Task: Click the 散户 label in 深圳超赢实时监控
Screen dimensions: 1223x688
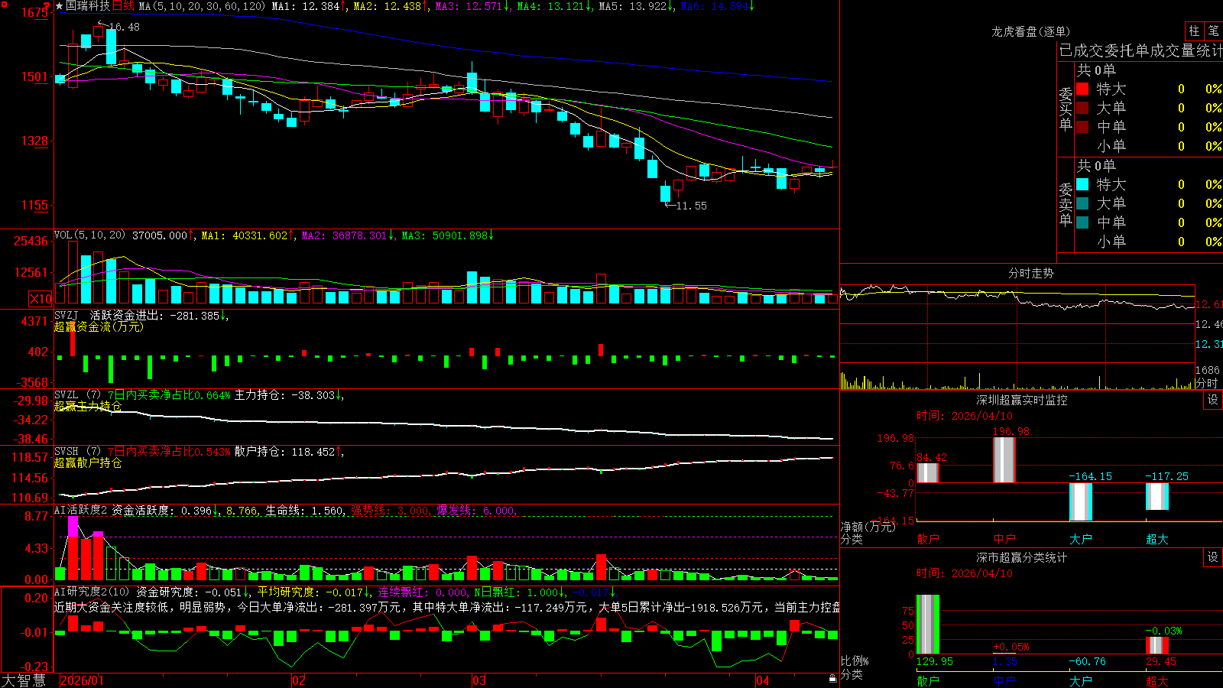Action: 928,539
